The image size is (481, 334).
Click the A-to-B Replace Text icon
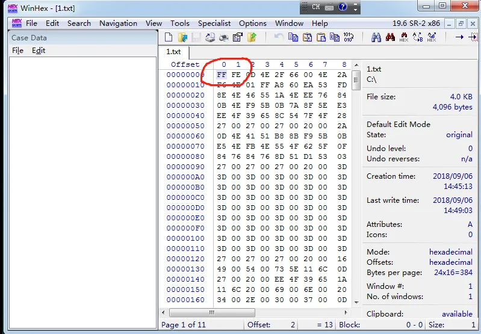(418, 37)
